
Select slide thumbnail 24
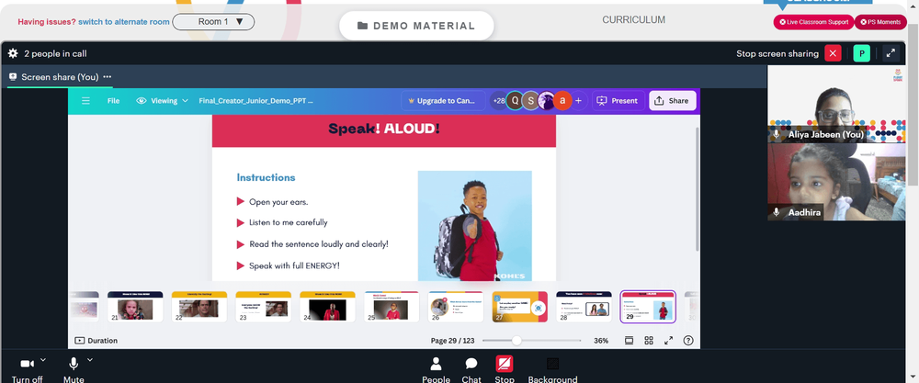tap(327, 307)
